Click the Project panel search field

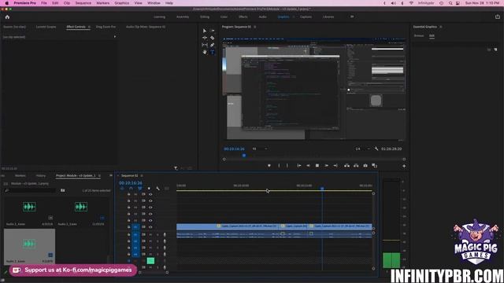[31, 190]
